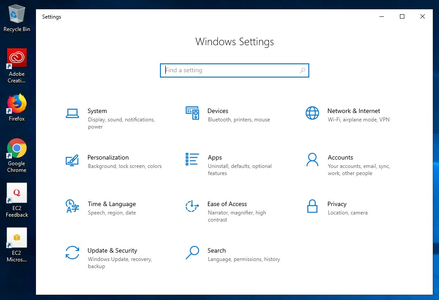Open the Accounts person icon
This screenshot has width=439, height=300.
click(312, 160)
